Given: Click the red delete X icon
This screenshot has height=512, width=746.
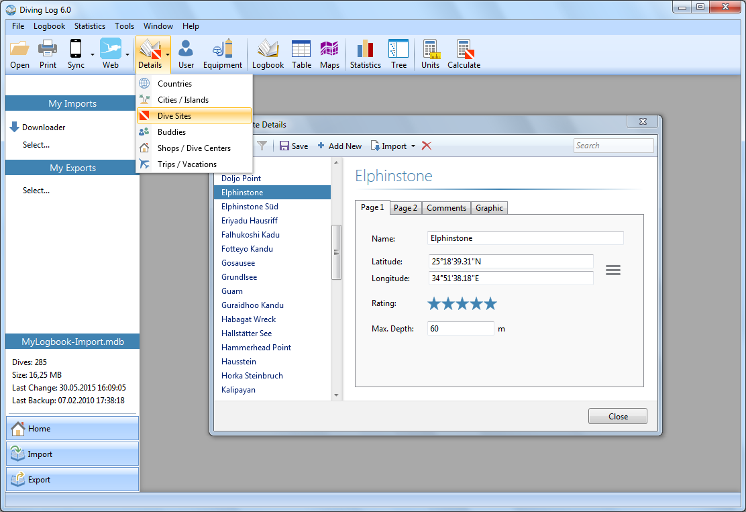Looking at the screenshot, I should tap(426, 146).
